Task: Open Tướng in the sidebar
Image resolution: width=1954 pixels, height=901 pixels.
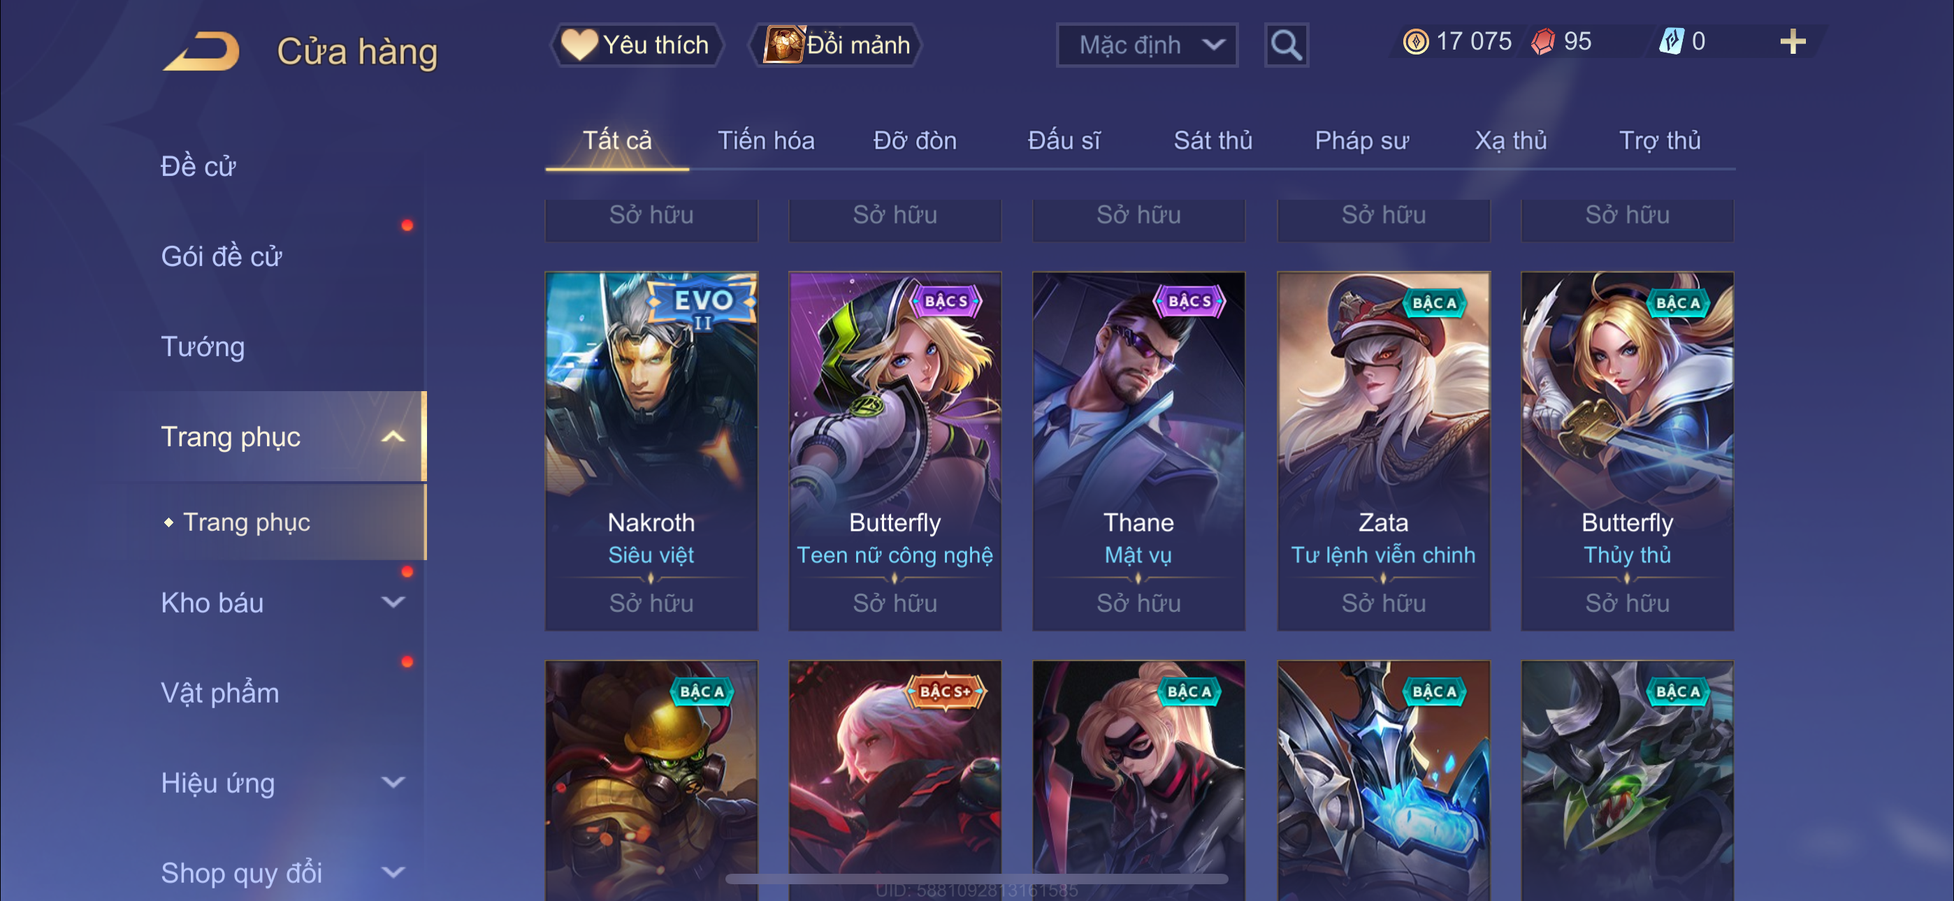Action: point(203,346)
